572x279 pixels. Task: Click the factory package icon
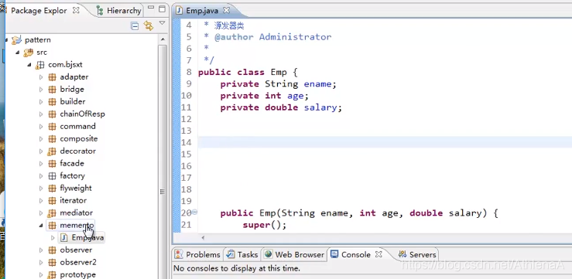click(52, 176)
